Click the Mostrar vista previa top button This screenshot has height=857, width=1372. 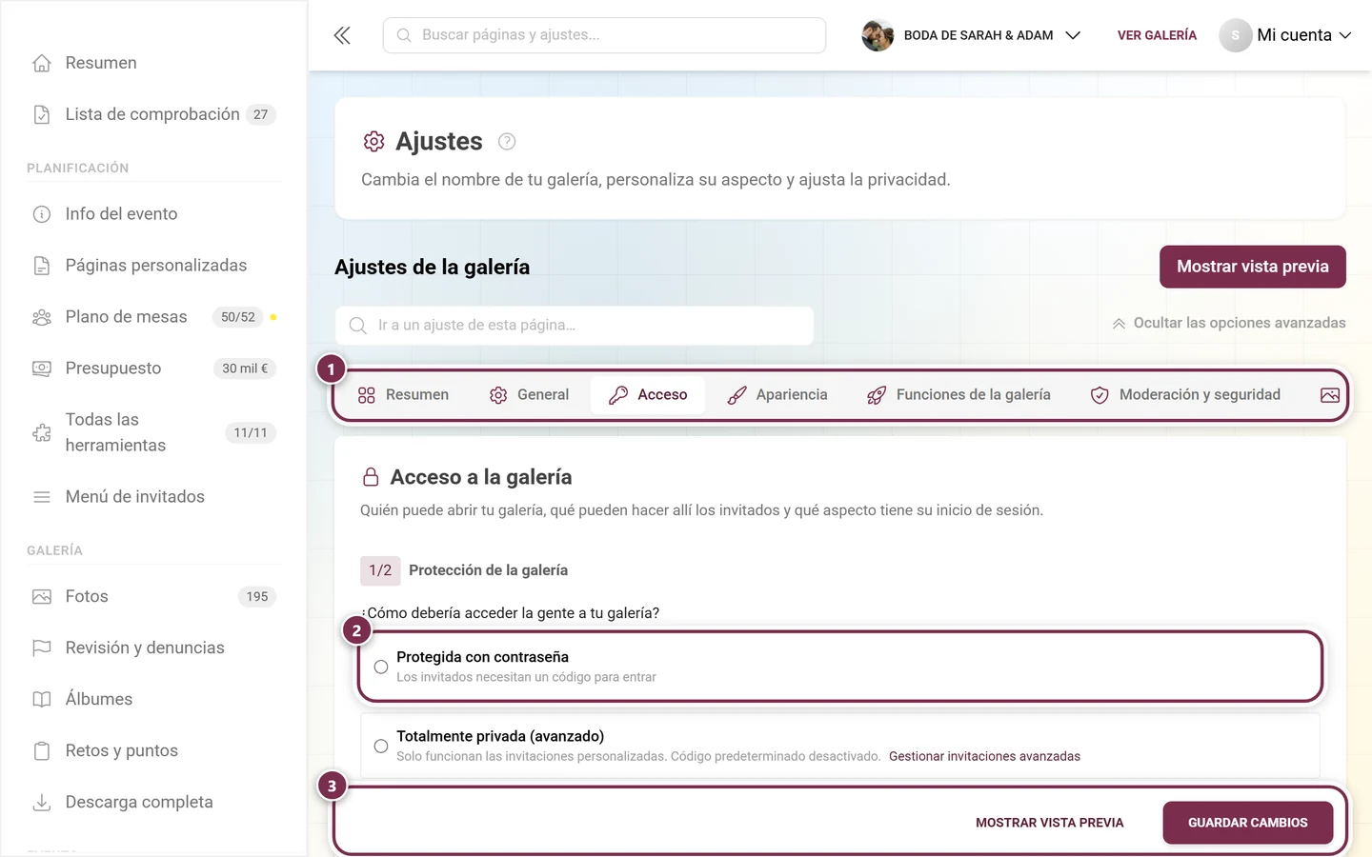click(x=1253, y=267)
